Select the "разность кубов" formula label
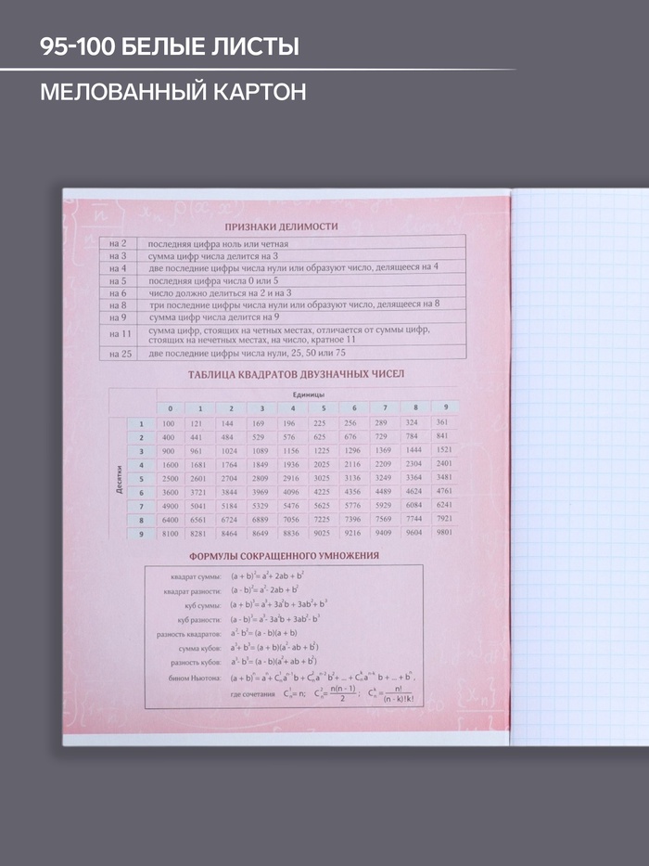The height and width of the screenshot is (866, 649). click(x=196, y=663)
